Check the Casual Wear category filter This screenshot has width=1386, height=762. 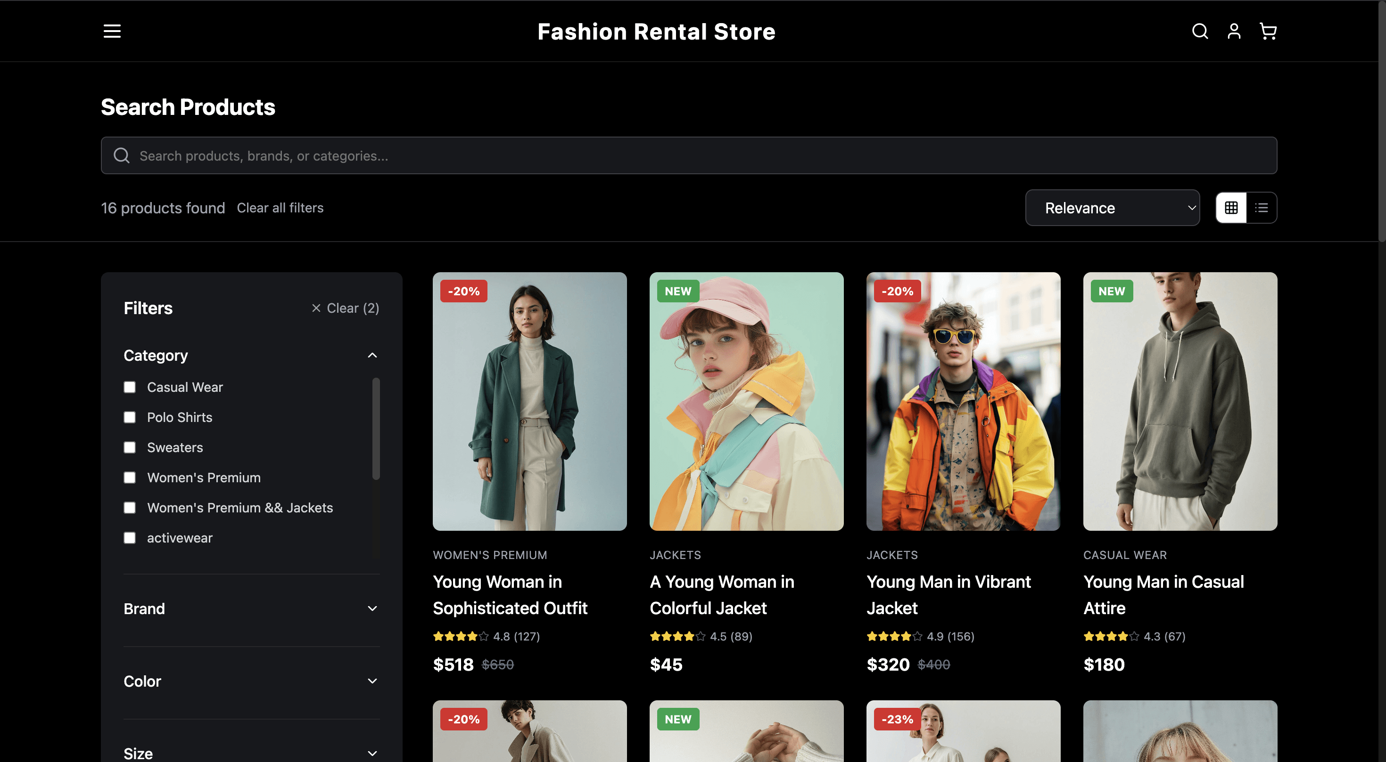pyautogui.click(x=130, y=388)
